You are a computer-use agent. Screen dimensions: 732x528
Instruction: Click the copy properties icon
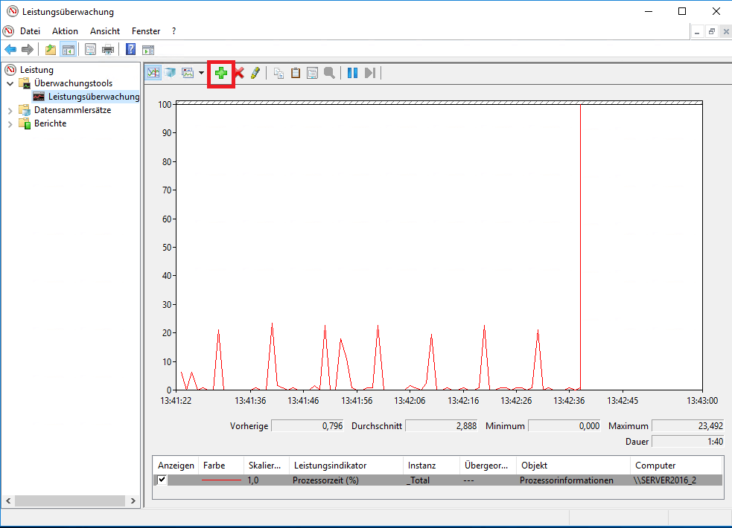(x=279, y=73)
